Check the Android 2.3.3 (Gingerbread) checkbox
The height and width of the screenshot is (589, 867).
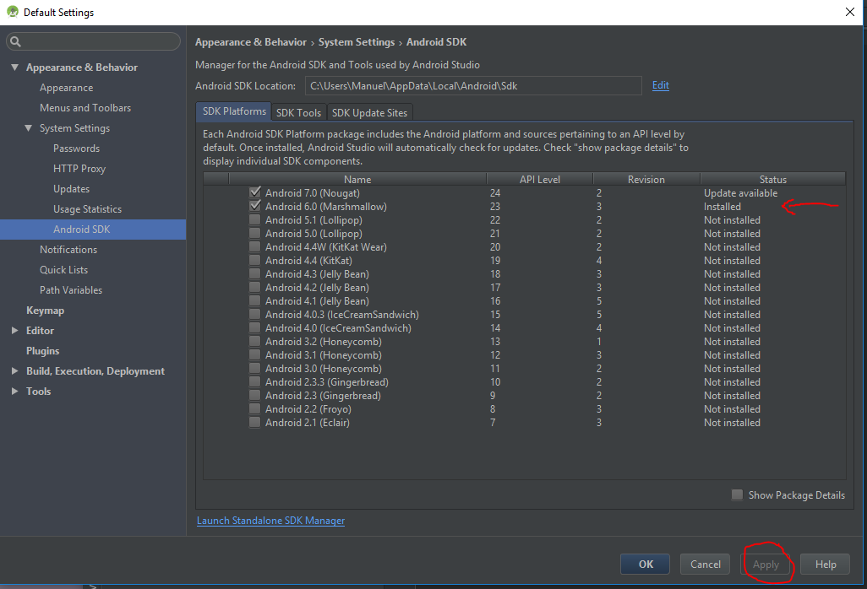point(255,381)
